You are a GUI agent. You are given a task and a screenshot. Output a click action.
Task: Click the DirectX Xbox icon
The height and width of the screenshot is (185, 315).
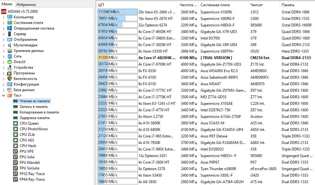[x=10, y=62]
